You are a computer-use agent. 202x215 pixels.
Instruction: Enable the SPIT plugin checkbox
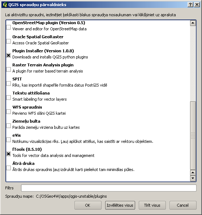(x=9, y=83)
